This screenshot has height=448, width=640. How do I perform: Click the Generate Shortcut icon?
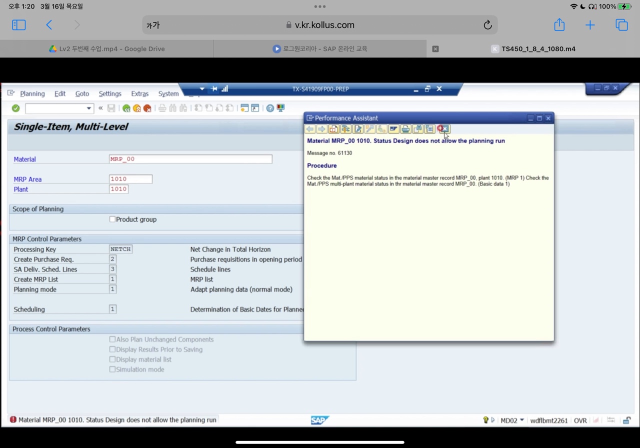(255, 108)
